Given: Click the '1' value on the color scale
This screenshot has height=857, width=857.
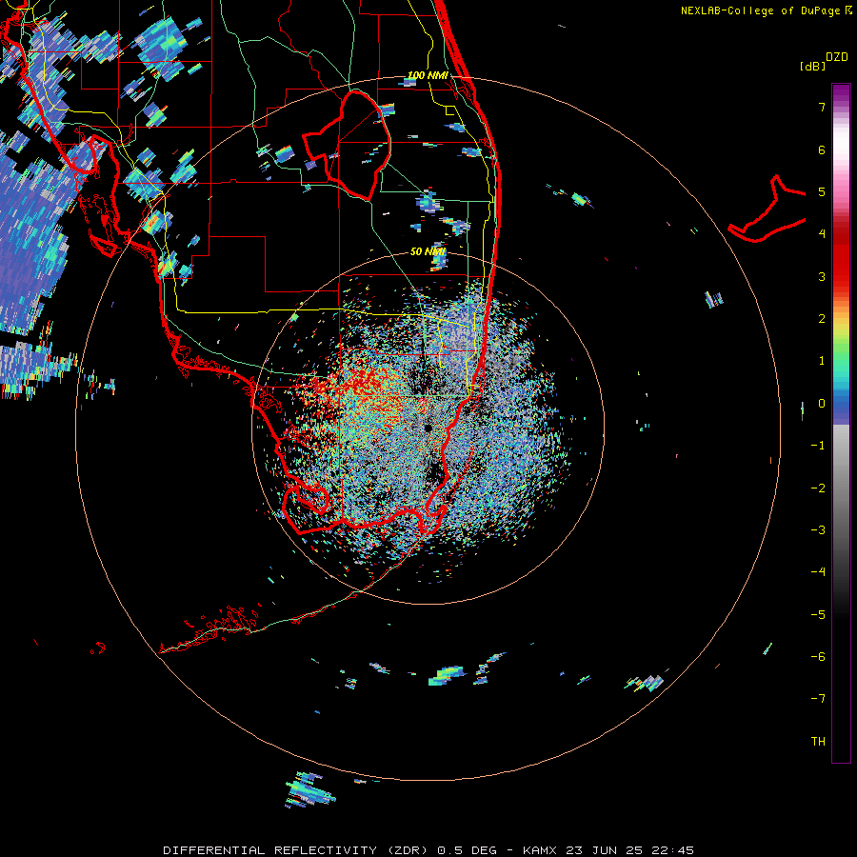Looking at the screenshot, I should pos(822,361).
